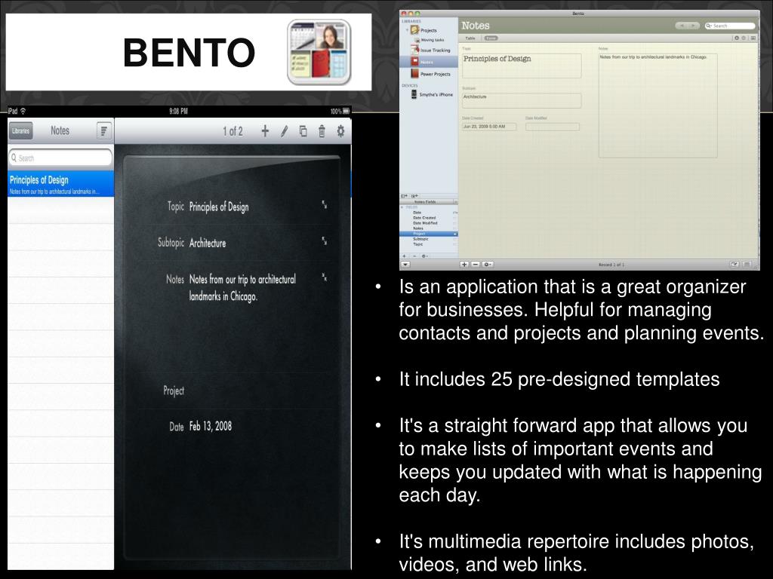Go to next record with right arrow

[694, 26]
